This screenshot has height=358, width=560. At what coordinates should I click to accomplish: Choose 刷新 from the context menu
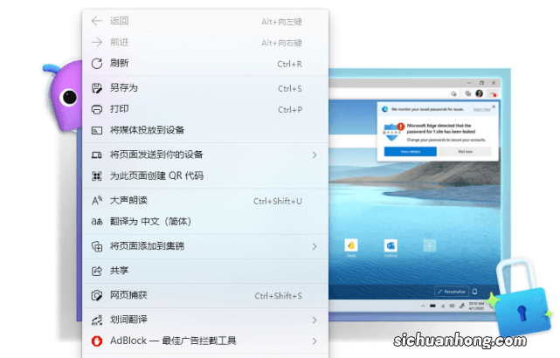205,64
